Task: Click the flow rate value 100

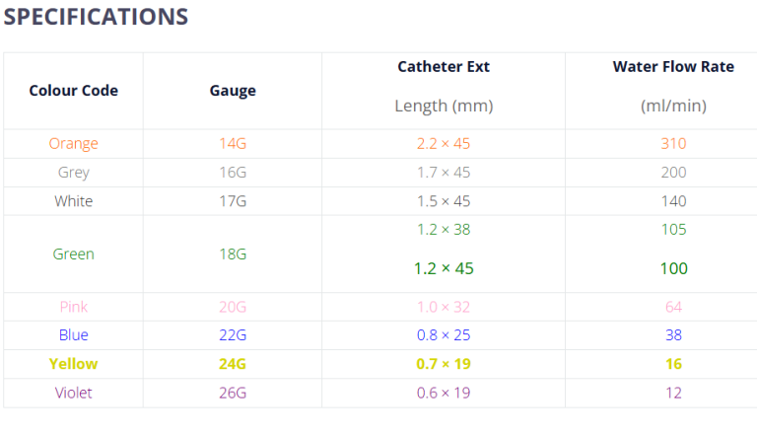Action: [673, 268]
